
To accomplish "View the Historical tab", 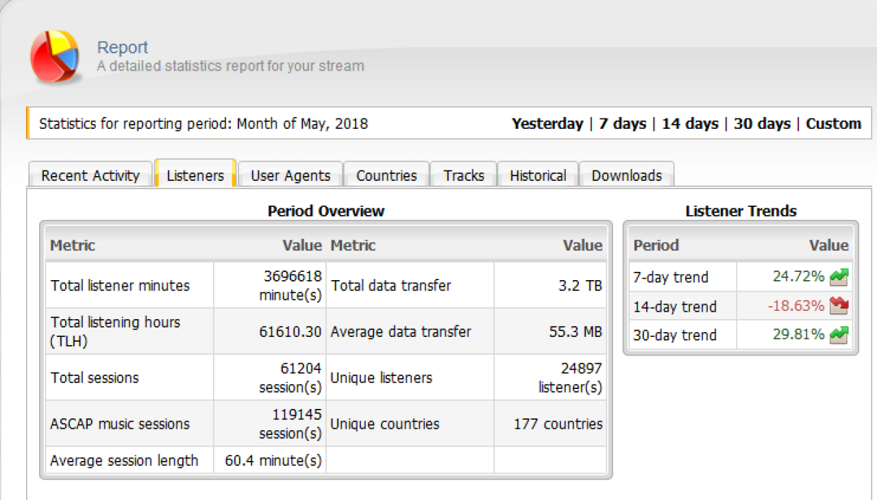I will (x=538, y=175).
